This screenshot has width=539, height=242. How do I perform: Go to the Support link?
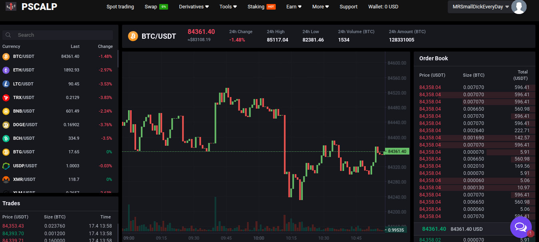click(349, 7)
